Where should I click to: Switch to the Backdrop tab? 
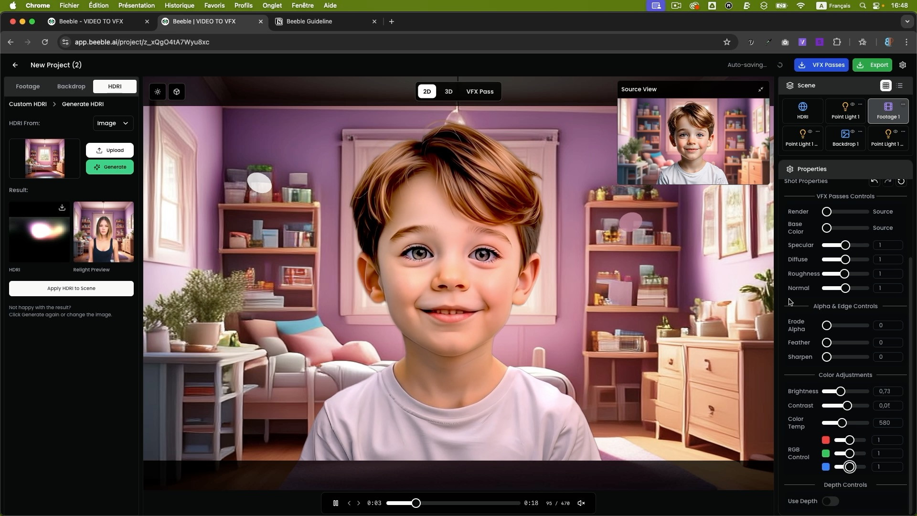(x=71, y=86)
